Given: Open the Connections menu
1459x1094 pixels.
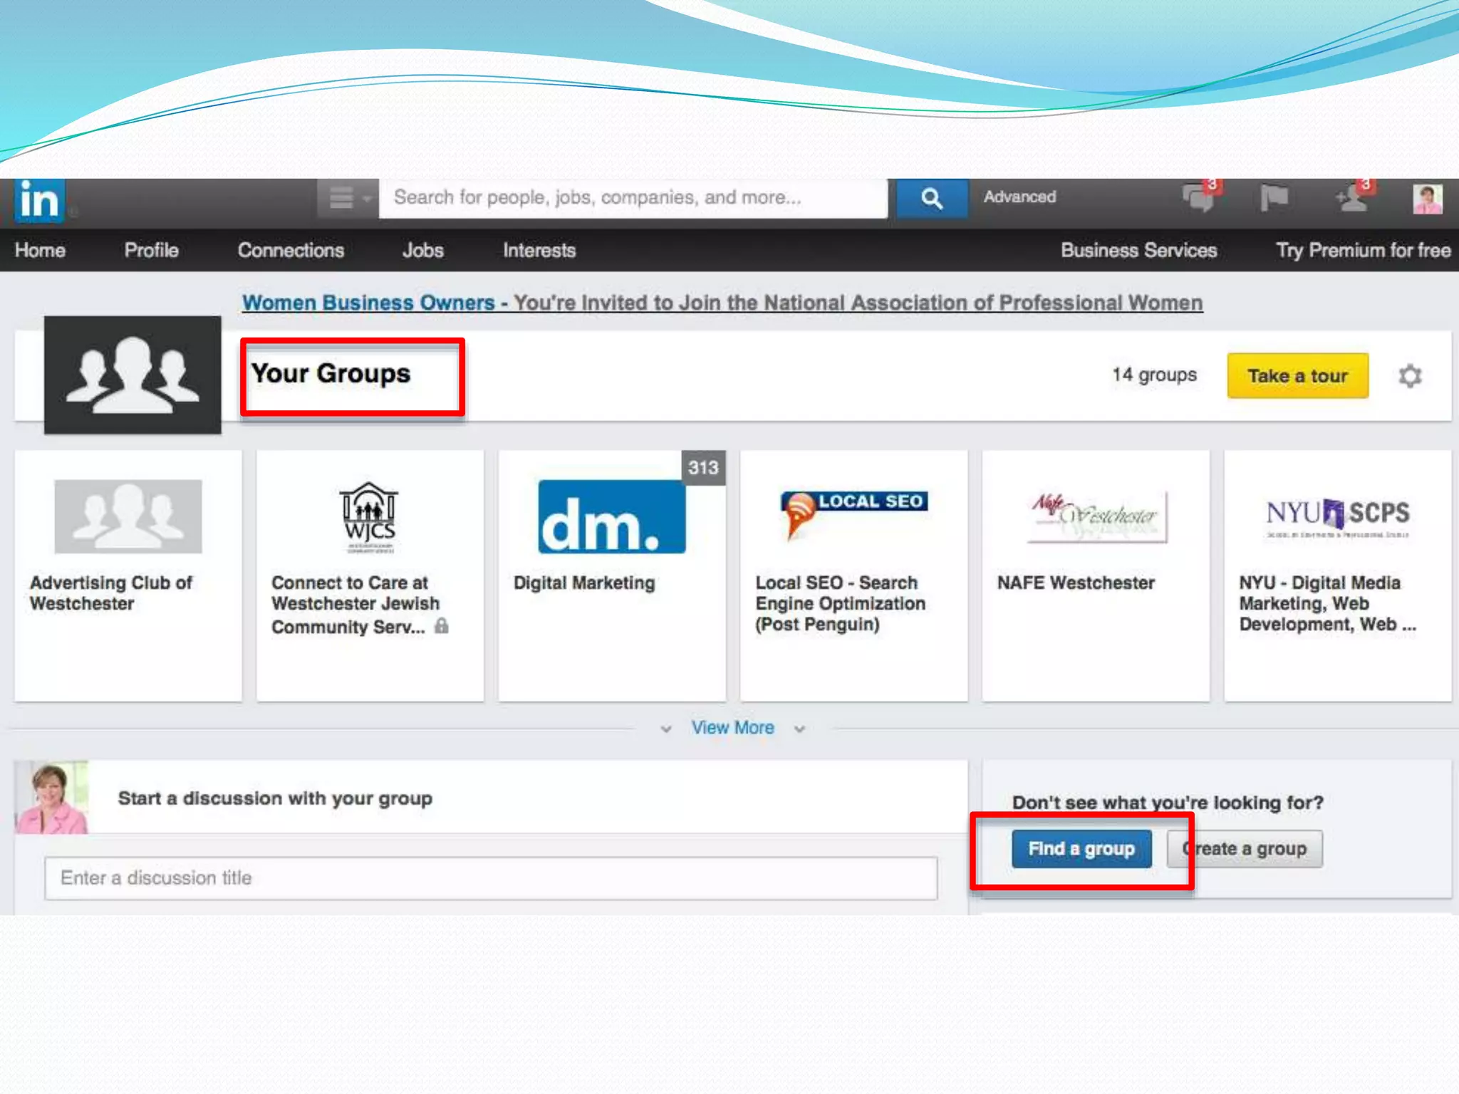Looking at the screenshot, I should (x=291, y=251).
